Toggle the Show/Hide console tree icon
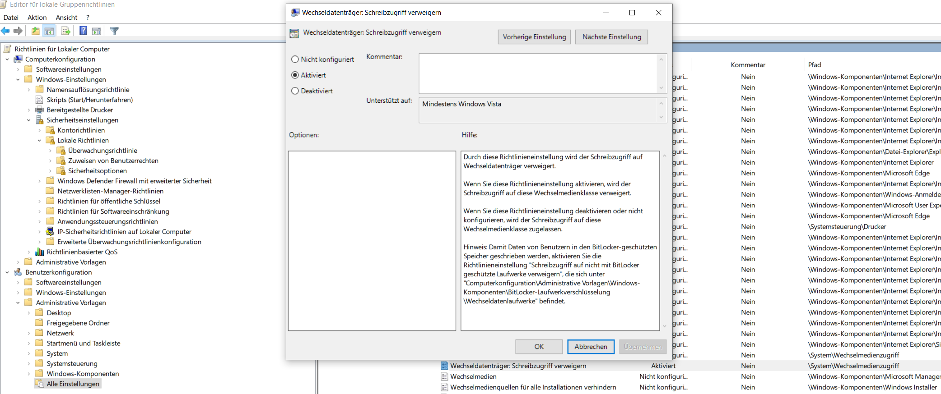 [x=49, y=31]
